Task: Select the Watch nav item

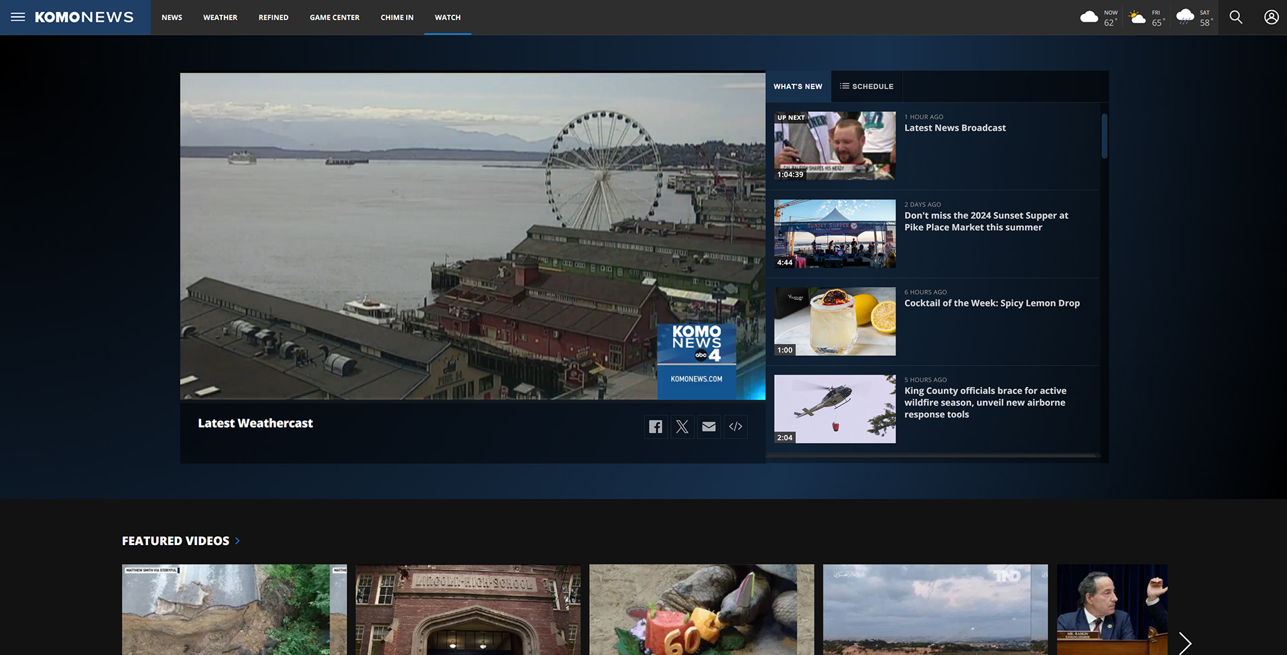Action: [448, 17]
